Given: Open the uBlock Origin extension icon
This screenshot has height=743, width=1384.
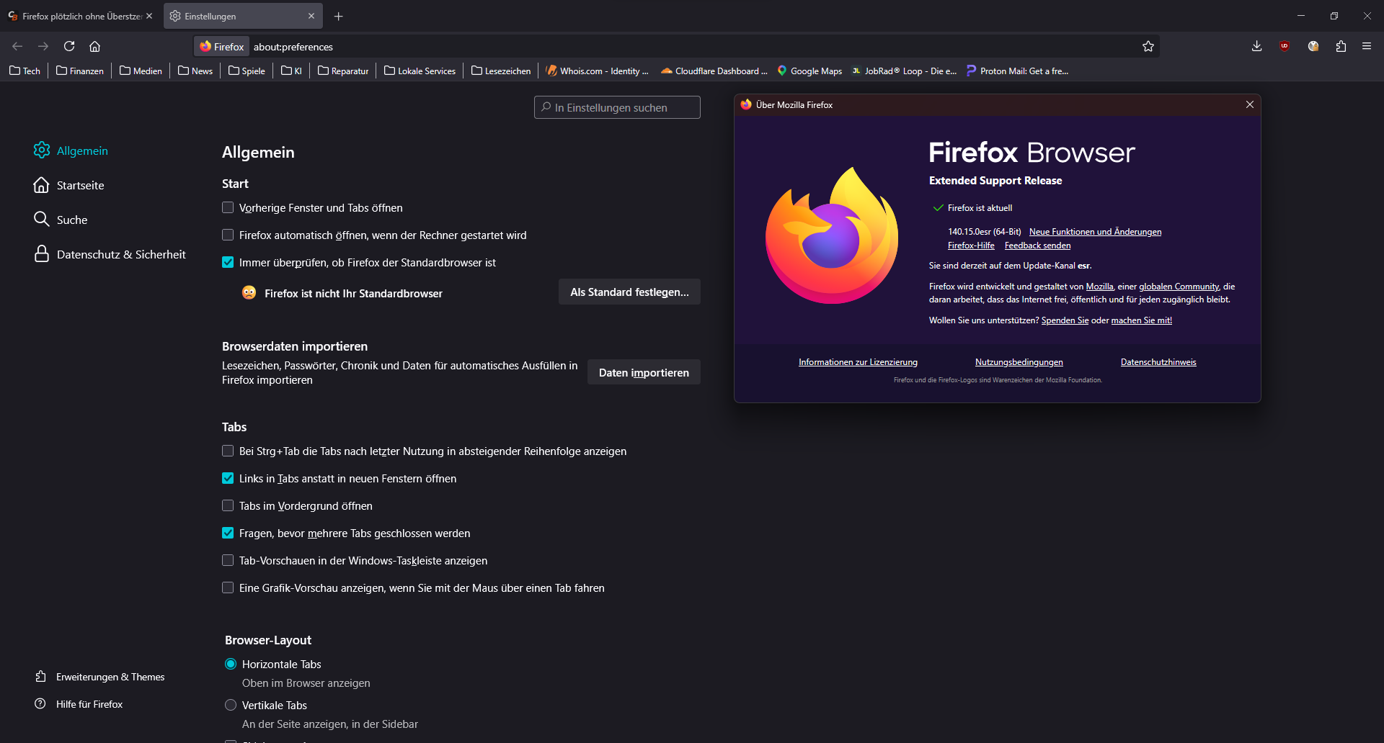Looking at the screenshot, I should [1285, 46].
